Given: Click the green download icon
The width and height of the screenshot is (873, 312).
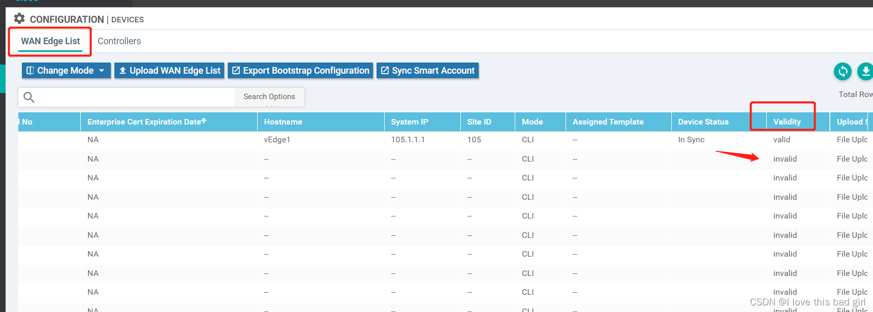Looking at the screenshot, I should point(865,71).
